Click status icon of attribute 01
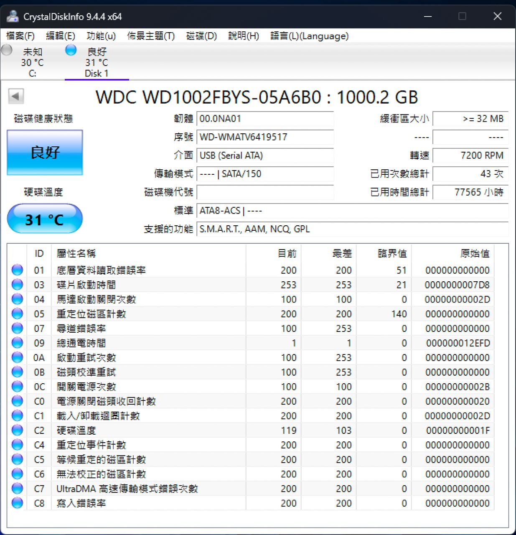Image resolution: width=516 pixels, height=535 pixels. 17,270
